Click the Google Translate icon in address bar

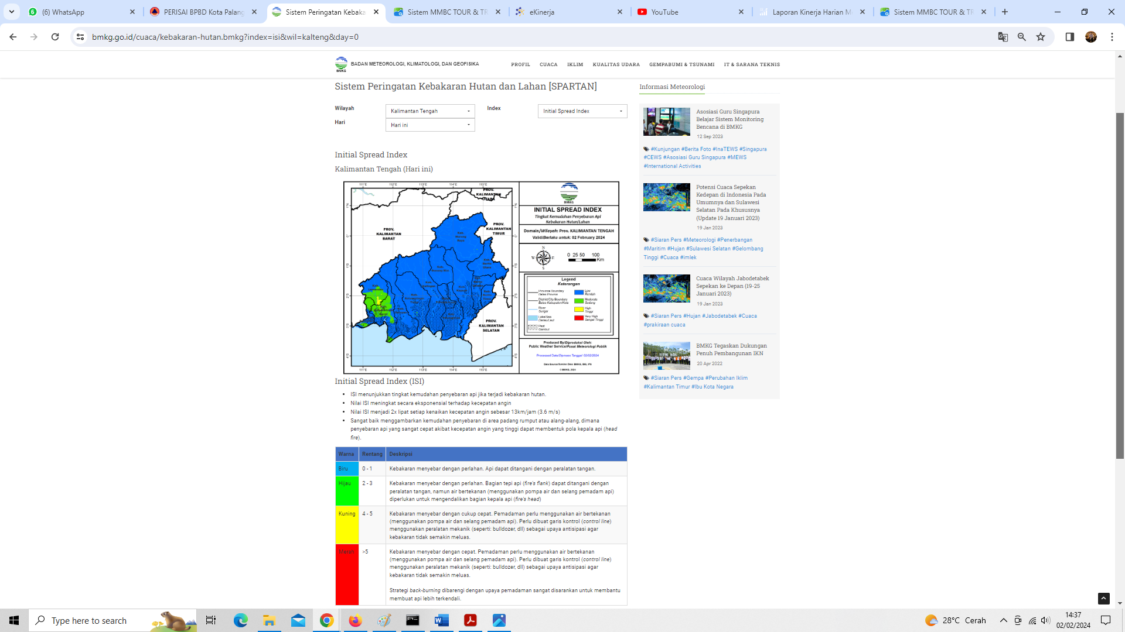(1003, 37)
